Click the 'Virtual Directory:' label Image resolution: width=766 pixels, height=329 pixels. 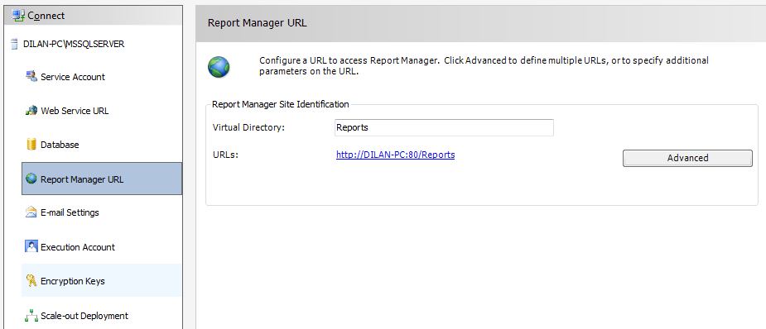click(x=248, y=127)
